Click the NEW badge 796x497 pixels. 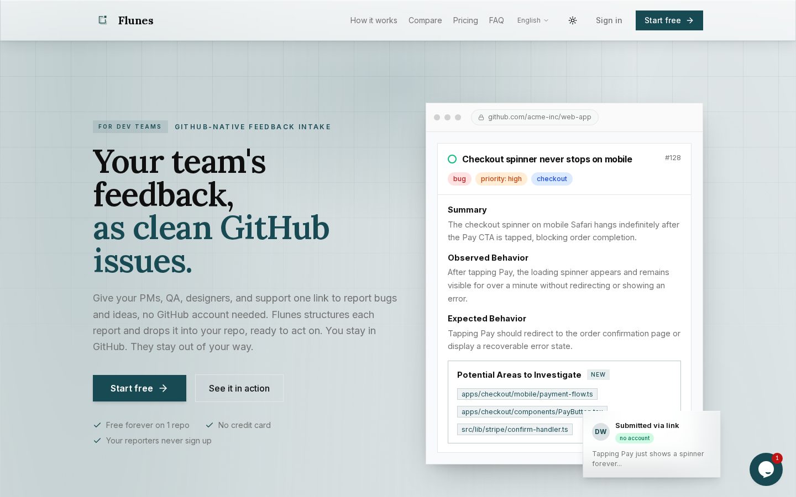(598, 374)
